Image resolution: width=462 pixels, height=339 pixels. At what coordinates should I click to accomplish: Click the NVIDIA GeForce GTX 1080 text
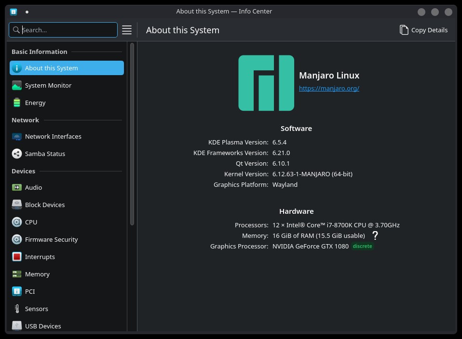pyautogui.click(x=310, y=247)
